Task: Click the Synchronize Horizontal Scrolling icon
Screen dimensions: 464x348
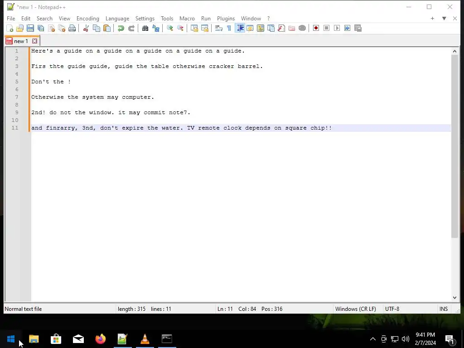Action: [x=204, y=28]
